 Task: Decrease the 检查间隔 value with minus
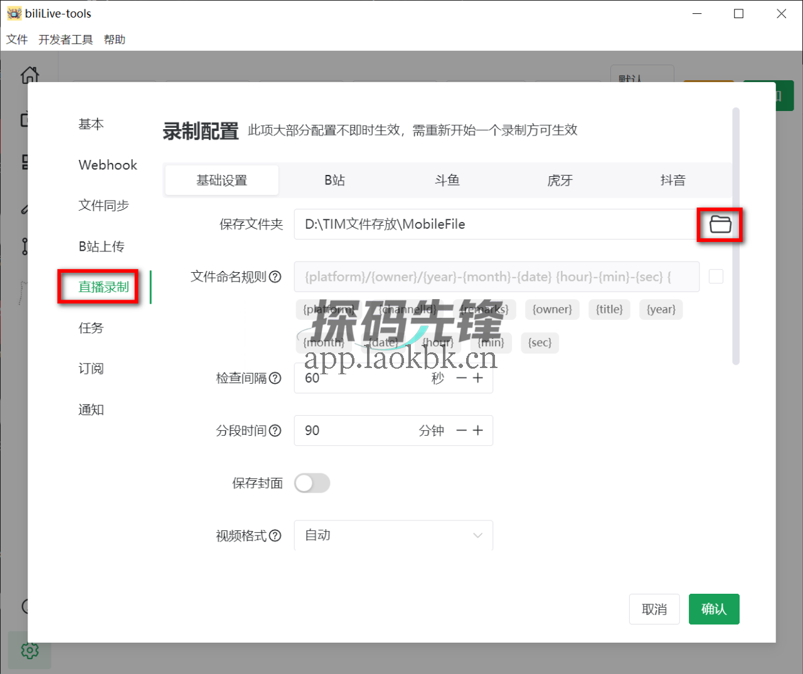click(462, 378)
